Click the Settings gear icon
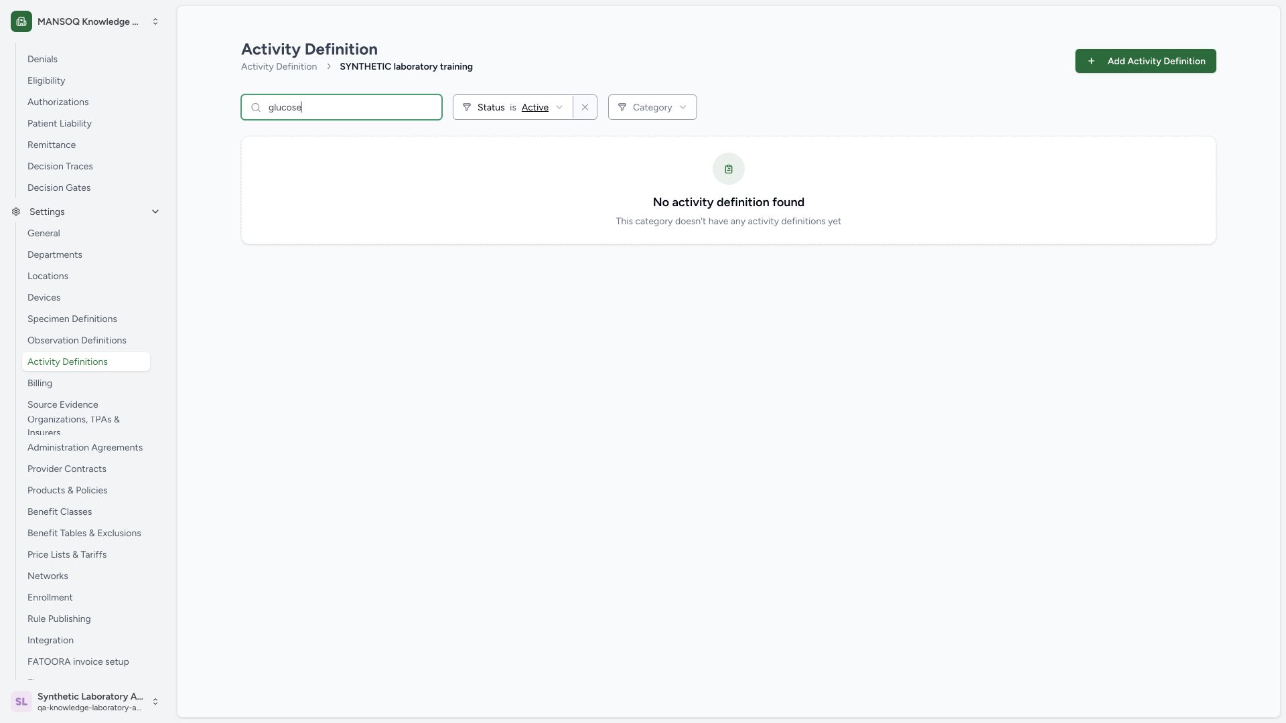Viewport: 1286px width, 723px height. (16, 212)
